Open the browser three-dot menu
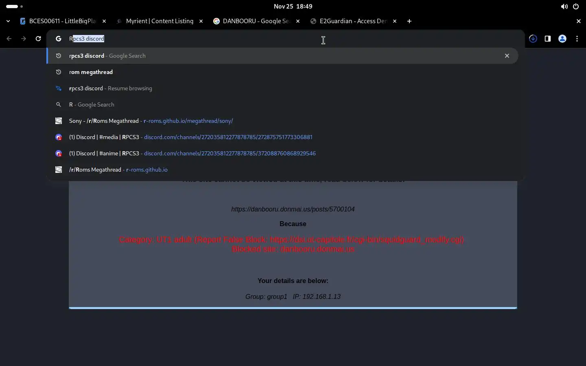The image size is (586, 366). 577,39
